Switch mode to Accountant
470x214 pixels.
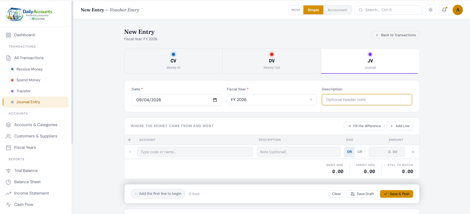click(337, 10)
